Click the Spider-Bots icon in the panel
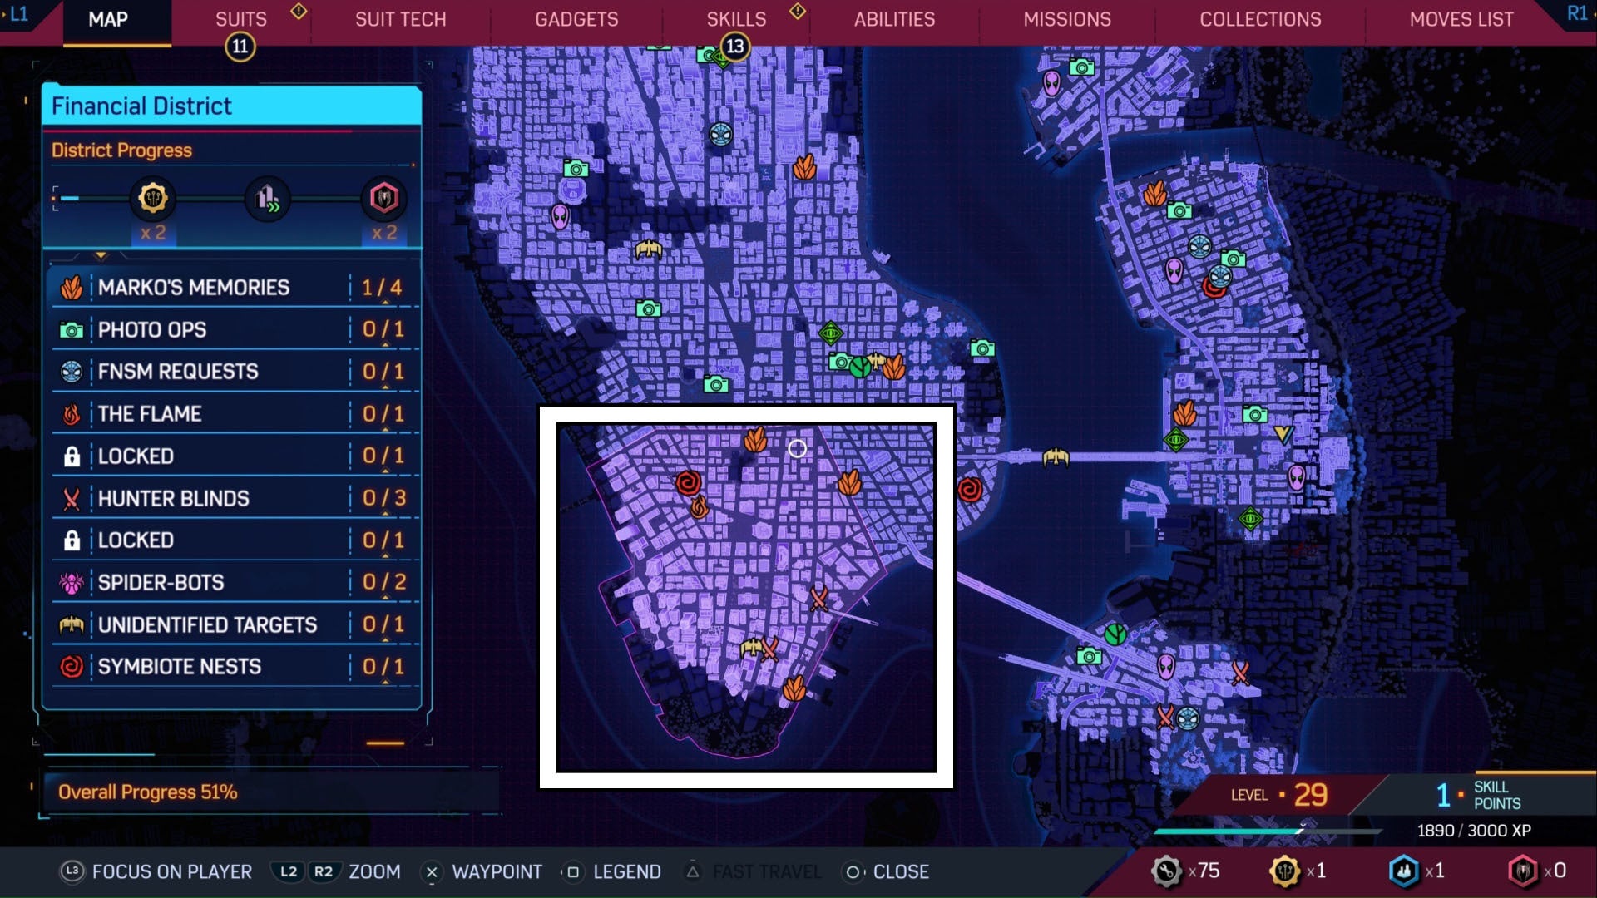Viewport: 1597px width, 898px height. coord(72,582)
